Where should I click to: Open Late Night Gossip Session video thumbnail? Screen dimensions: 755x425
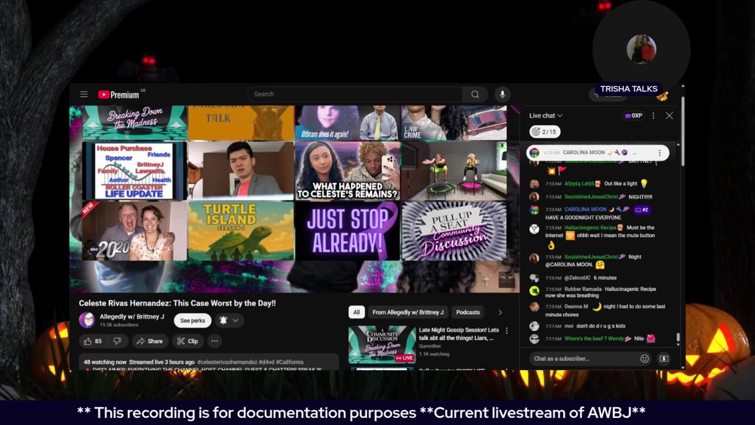(382, 344)
